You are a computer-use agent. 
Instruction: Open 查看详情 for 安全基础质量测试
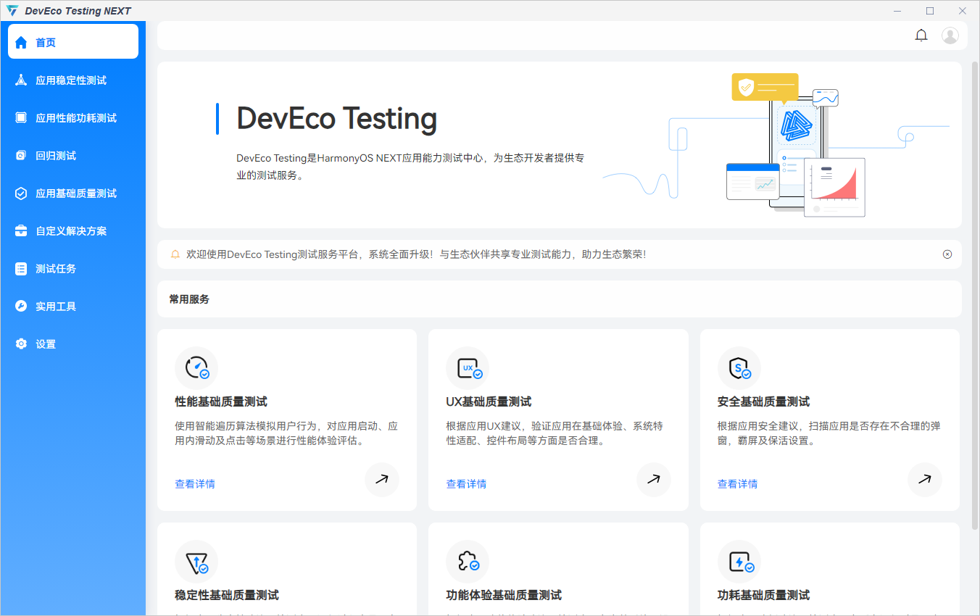point(738,484)
